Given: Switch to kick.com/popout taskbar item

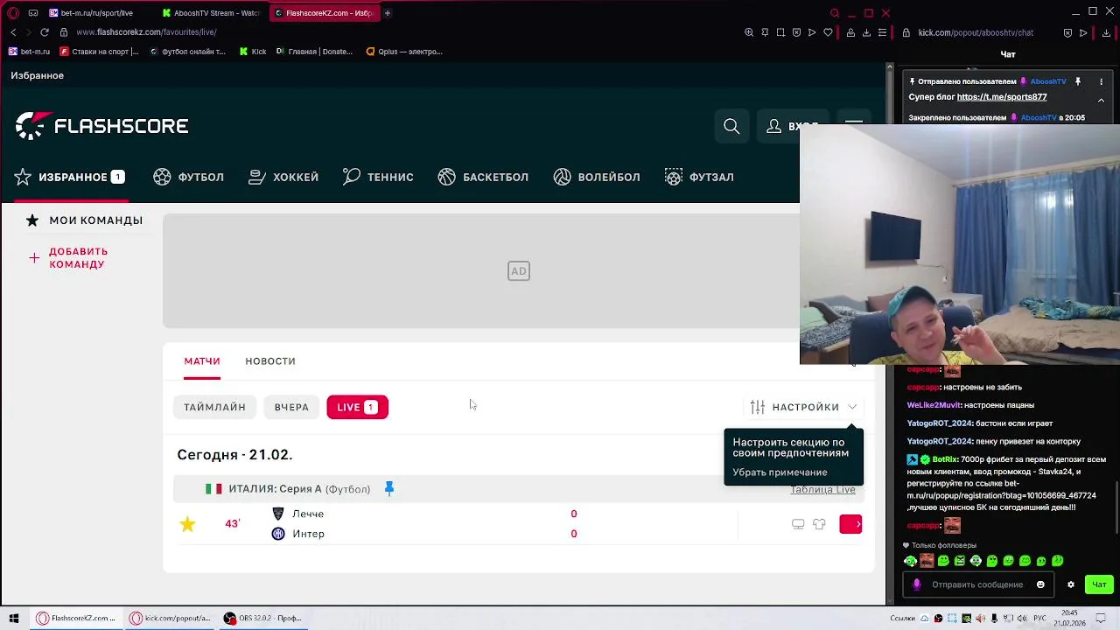Looking at the screenshot, I should coord(170,618).
